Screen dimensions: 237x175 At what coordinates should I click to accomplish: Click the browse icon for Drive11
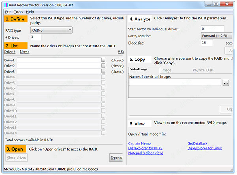coord(103,116)
